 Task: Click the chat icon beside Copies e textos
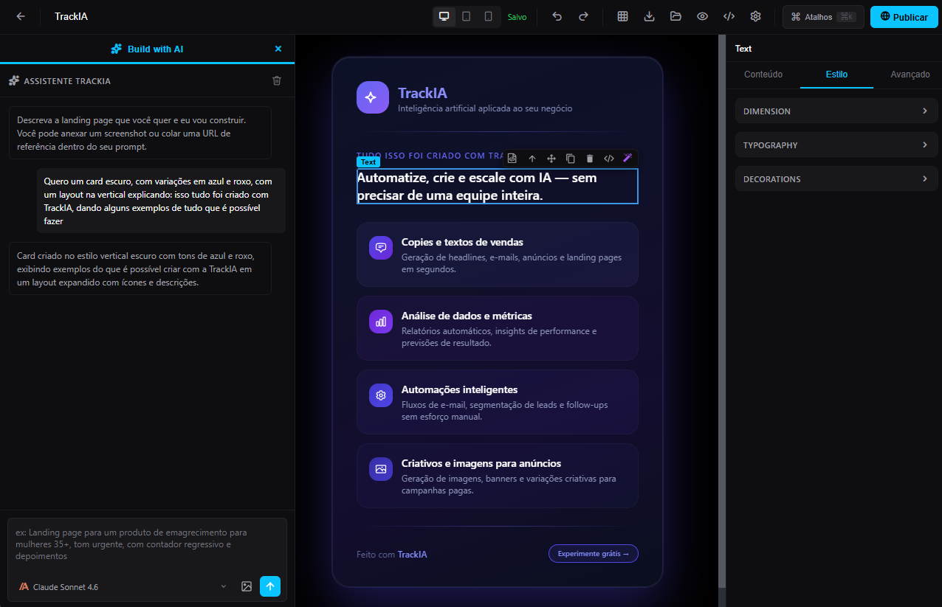pyautogui.click(x=381, y=248)
